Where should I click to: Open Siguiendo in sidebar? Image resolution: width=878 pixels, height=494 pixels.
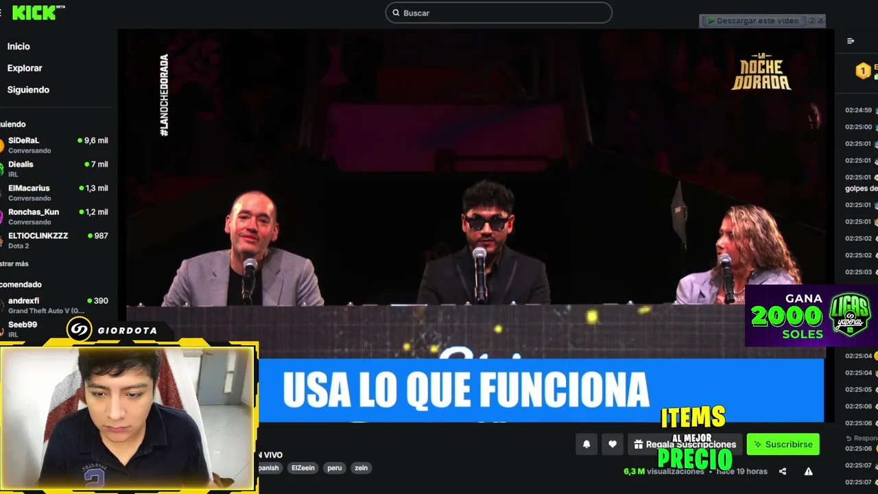click(x=28, y=90)
